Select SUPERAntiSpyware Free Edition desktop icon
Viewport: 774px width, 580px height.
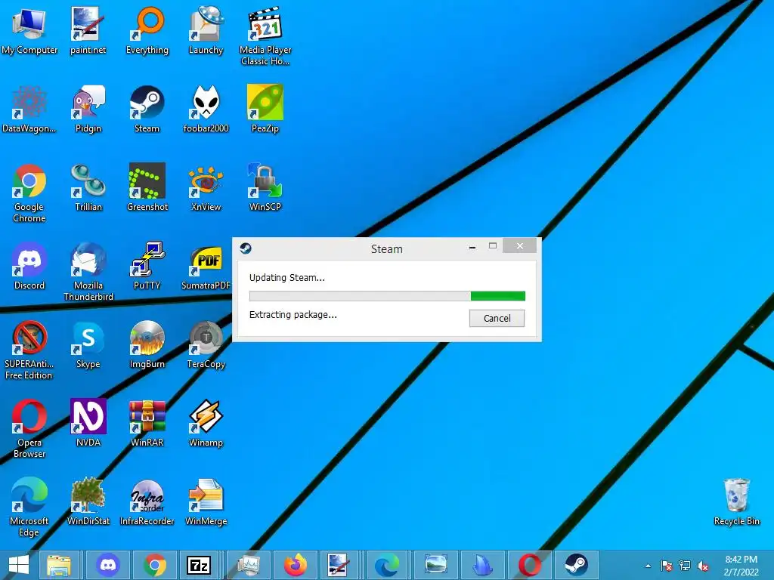coord(29,350)
